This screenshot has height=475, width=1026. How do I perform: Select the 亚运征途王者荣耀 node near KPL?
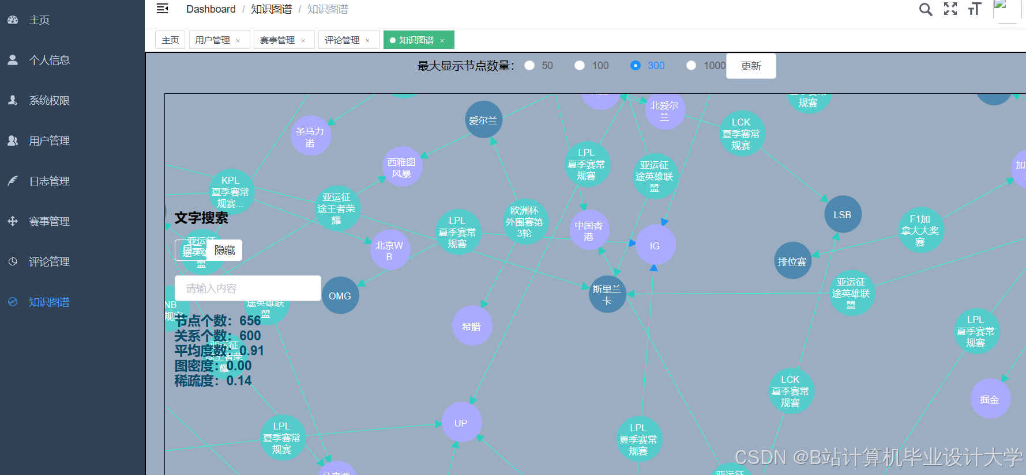[337, 208]
